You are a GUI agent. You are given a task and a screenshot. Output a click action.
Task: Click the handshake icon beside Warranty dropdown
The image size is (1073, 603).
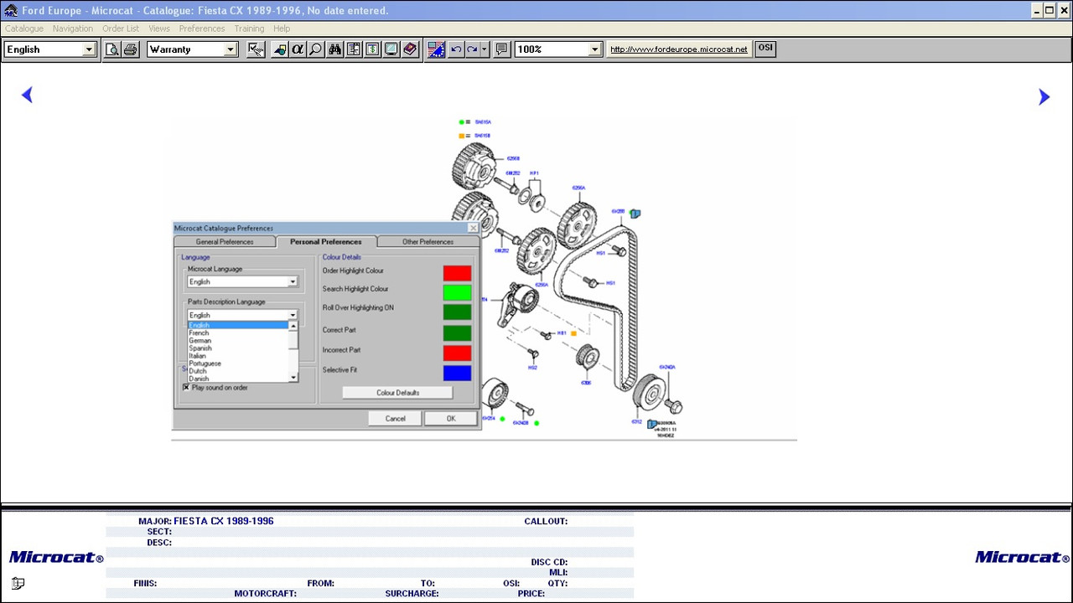257,49
